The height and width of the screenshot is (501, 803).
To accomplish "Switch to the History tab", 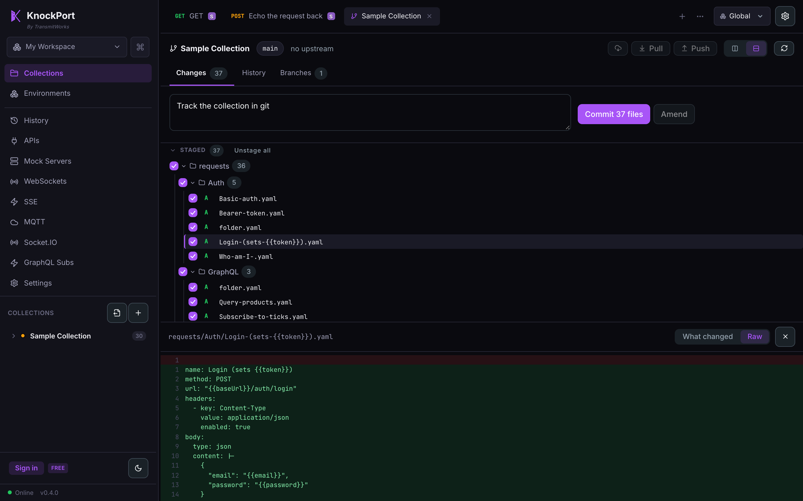I will click(254, 73).
